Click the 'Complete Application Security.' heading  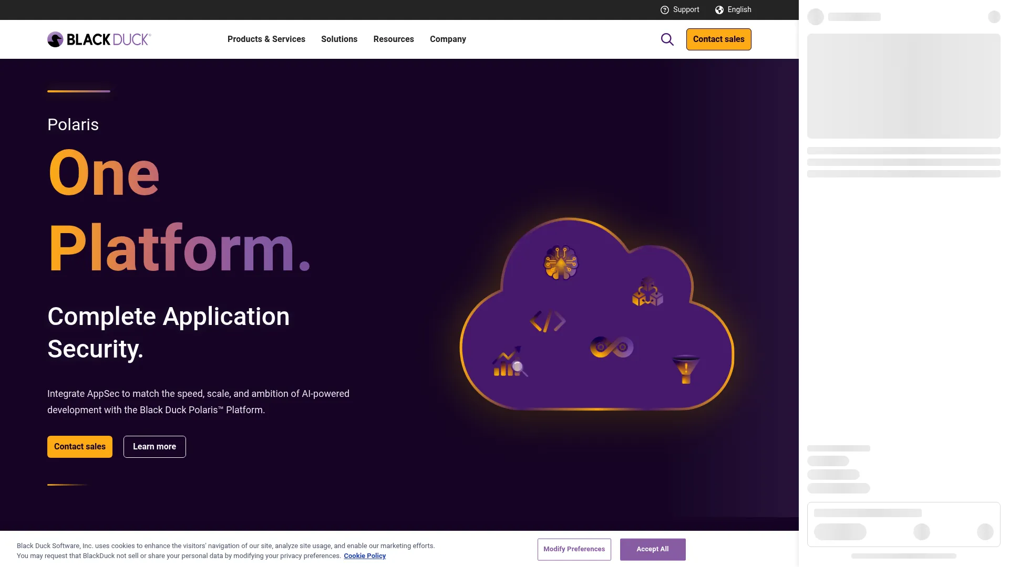(x=168, y=333)
